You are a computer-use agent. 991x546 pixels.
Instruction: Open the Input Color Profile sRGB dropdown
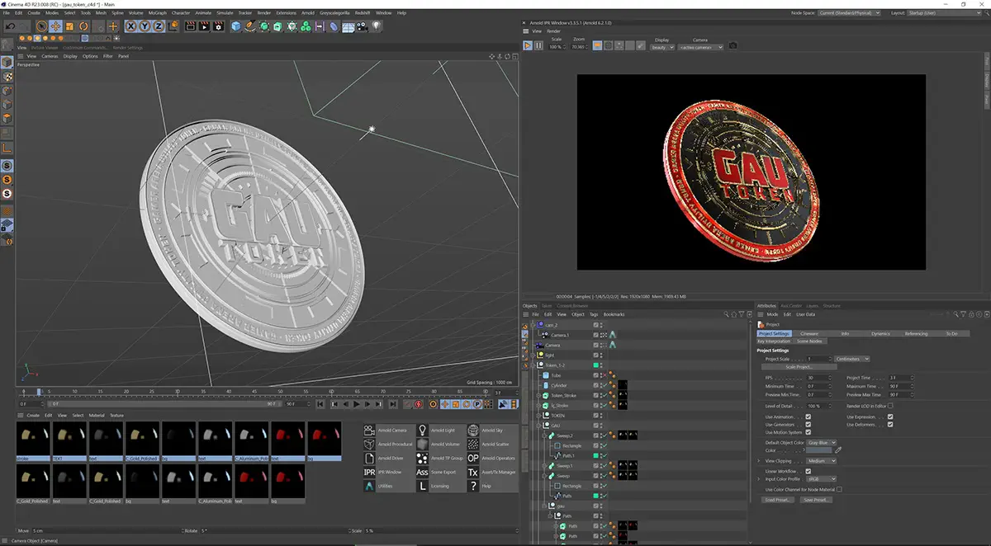(x=821, y=479)
